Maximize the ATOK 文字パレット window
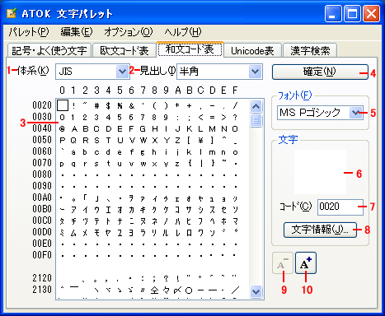 (x=352, y=13)
